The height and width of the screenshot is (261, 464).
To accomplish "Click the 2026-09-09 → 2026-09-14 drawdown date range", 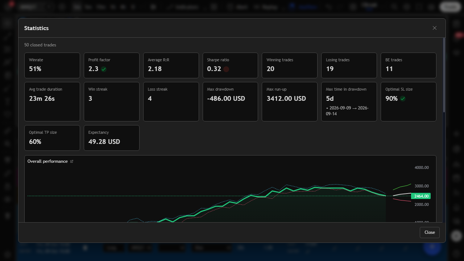I will (x=347, y=111).
